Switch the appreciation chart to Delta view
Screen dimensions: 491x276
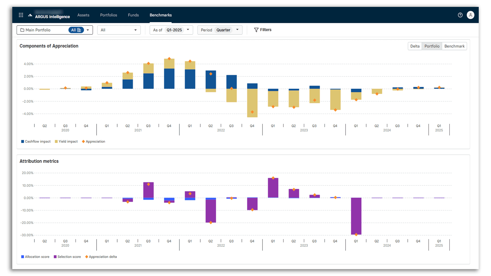coord(415,46)
